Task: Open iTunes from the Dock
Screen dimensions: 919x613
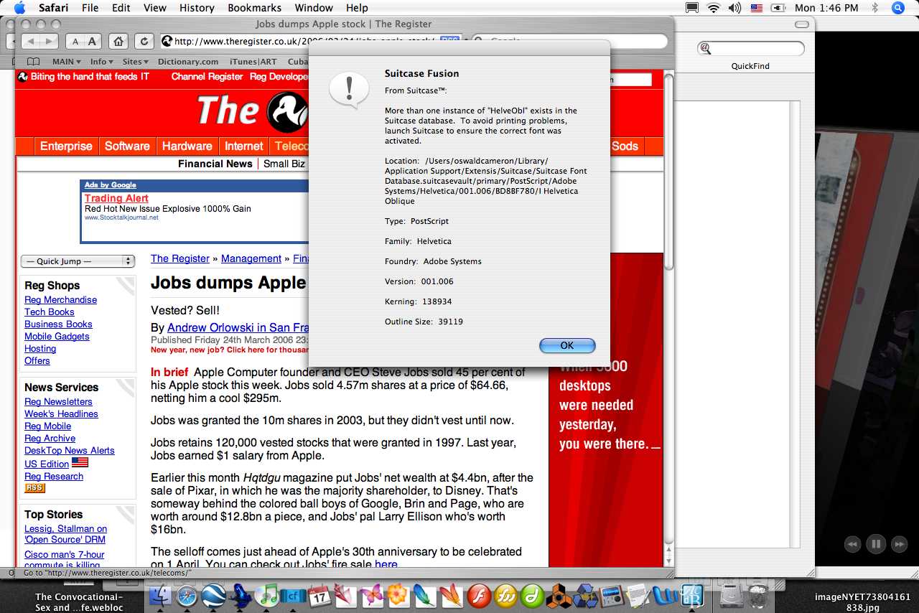Action: (x=267, y=595)
